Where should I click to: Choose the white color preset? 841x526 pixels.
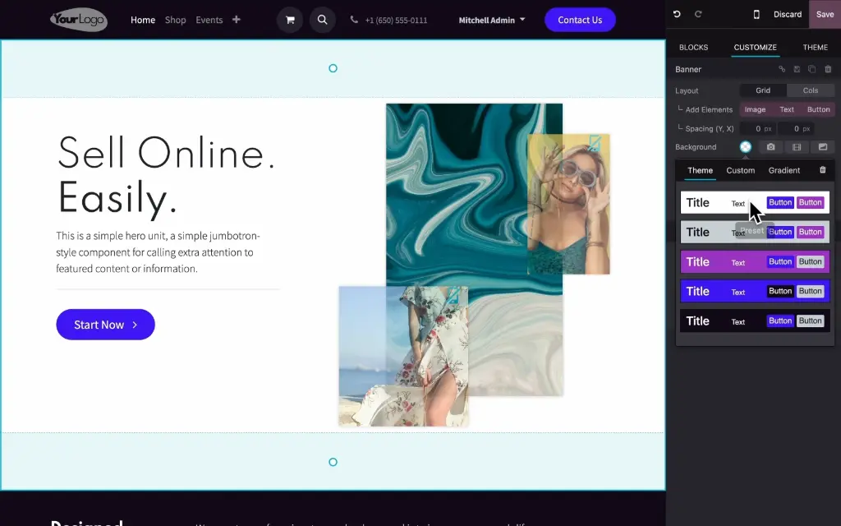pos(755,202)
